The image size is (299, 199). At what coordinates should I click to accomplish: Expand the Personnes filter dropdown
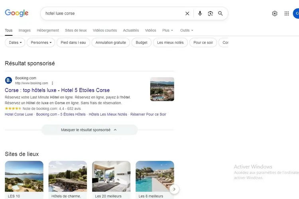click(x=41, y=43)
